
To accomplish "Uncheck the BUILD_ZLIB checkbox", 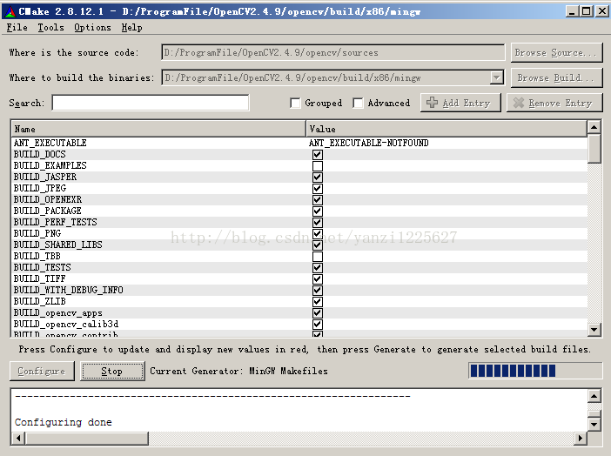I will tap(318, 302).
